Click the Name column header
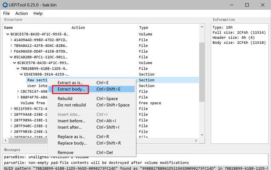This screenshot has width=271, height=170. coord(9,28)
